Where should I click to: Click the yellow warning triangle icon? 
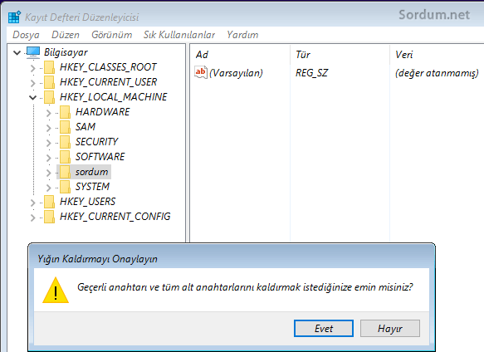(x=56, y=290)
